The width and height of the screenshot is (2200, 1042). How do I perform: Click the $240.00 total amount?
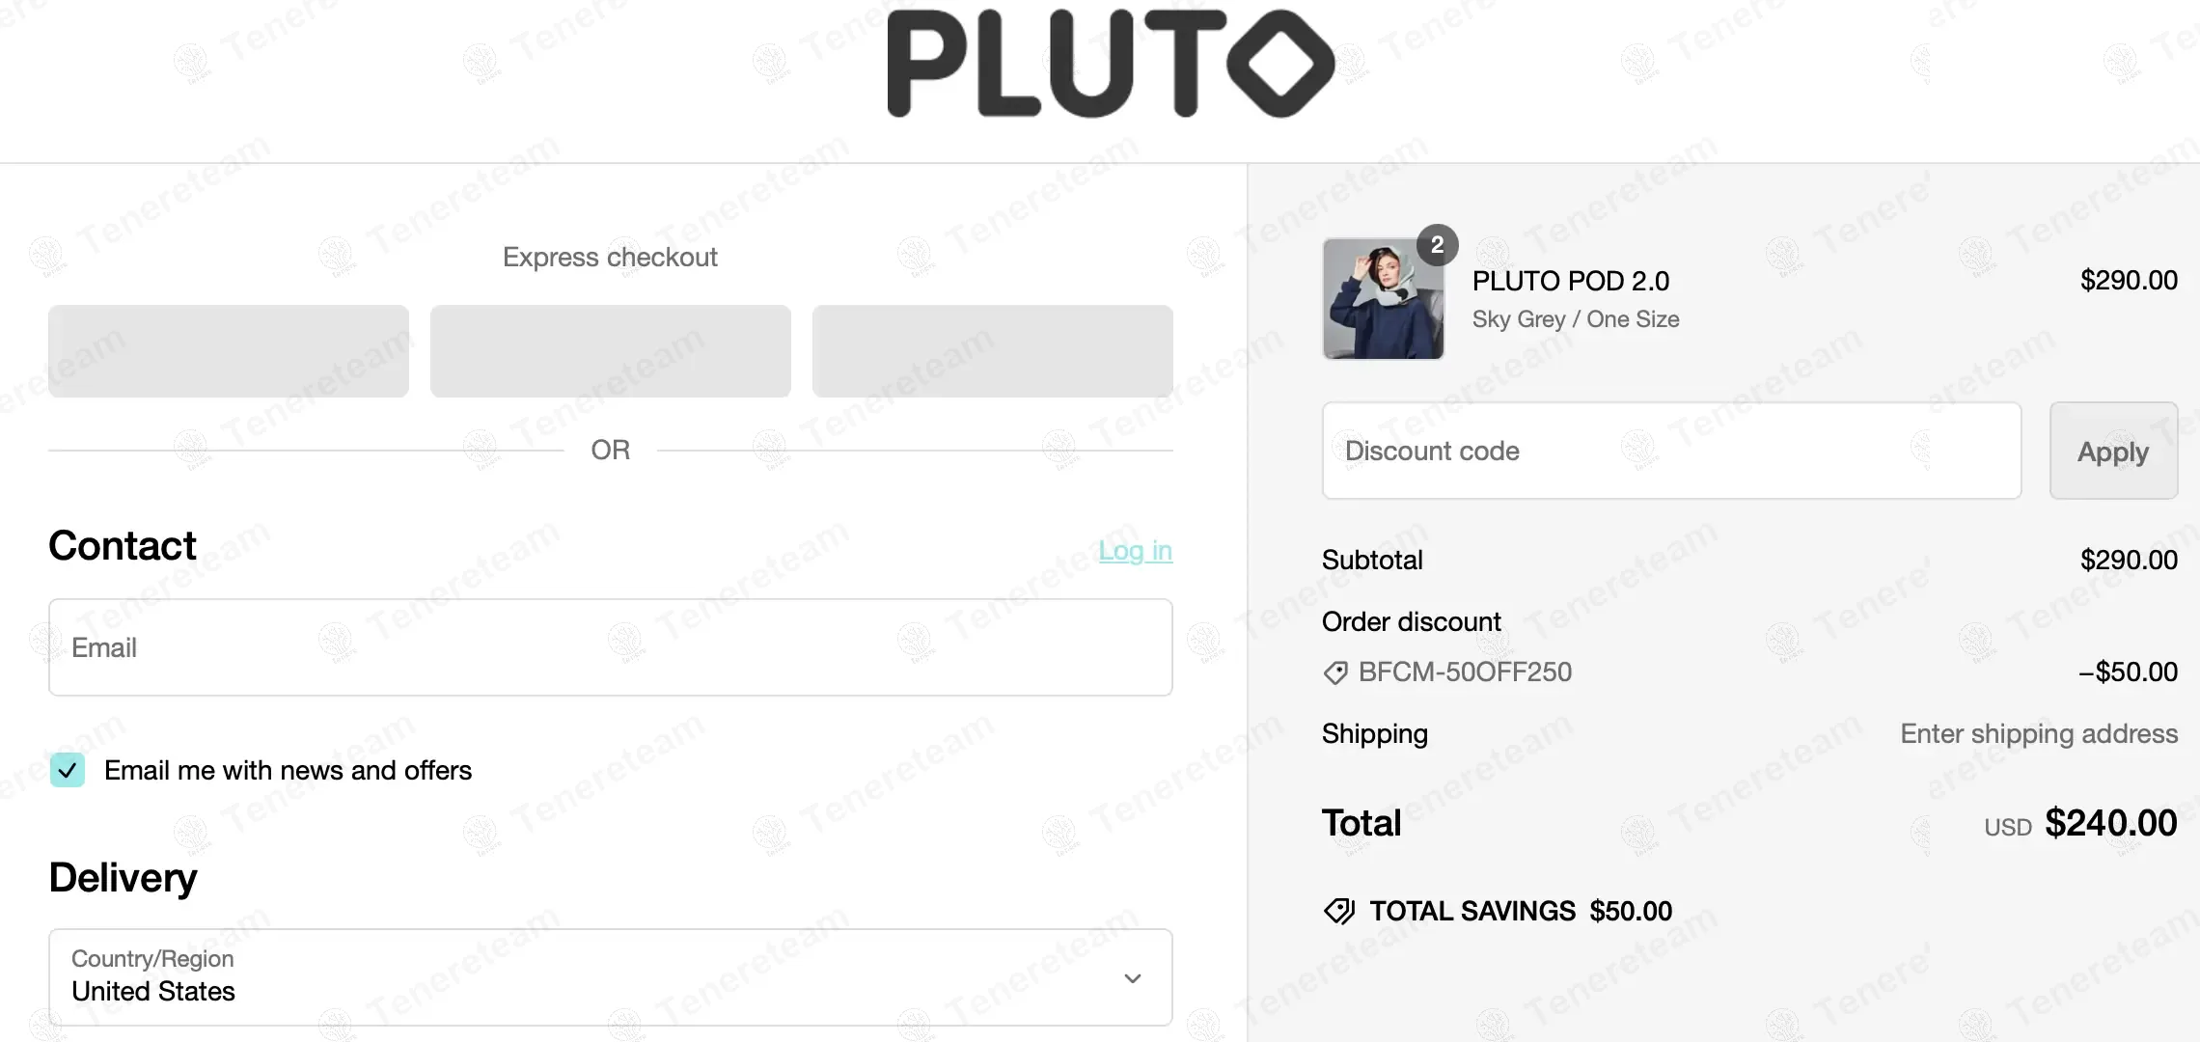coord(2110,823)
